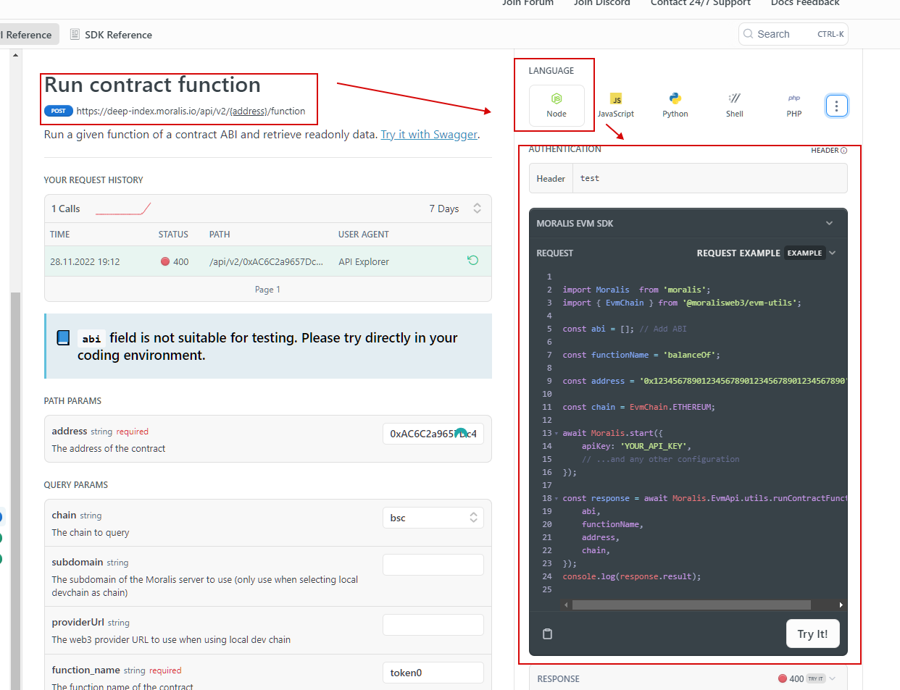Click code line 7 with functionName

click(641, 355)
